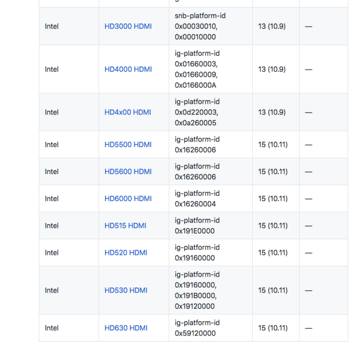Click the 0x0d220003 platform-id cell
This screenshot has height=342, width=357.
(x=196, y=112)
